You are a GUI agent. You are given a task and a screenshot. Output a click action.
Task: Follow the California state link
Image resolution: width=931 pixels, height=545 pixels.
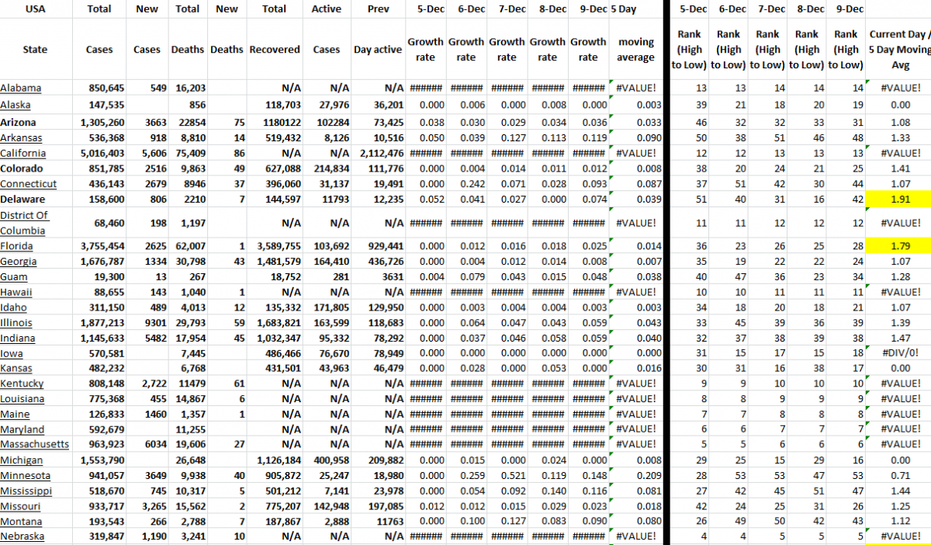click(x=22, y=153)
